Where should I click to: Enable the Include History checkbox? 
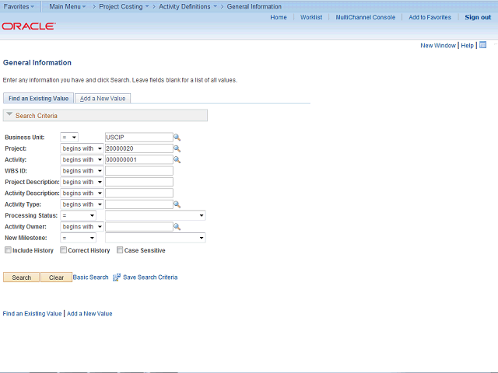click(8, 250)
